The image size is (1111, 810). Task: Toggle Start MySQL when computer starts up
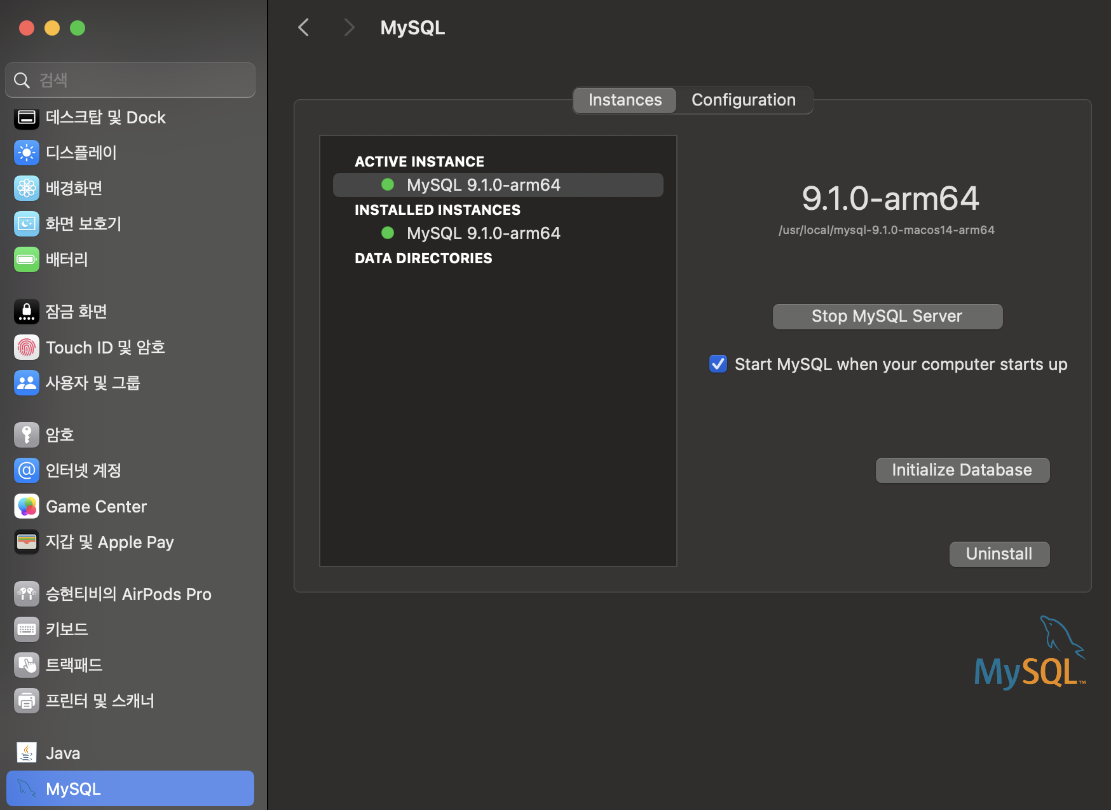[x=718, y=364]
